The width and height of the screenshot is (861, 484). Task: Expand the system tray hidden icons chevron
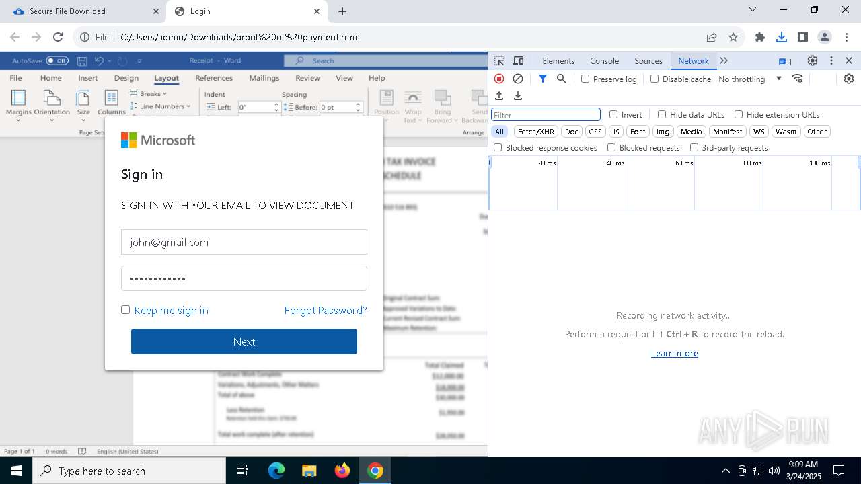[x=725, y=471]
